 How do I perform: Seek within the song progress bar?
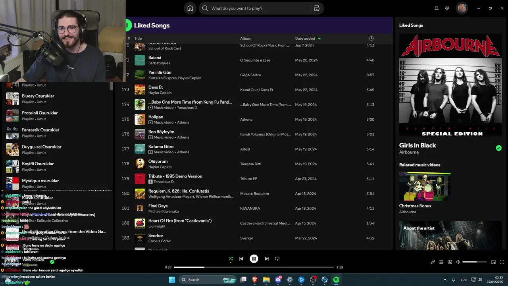point(254,267)
